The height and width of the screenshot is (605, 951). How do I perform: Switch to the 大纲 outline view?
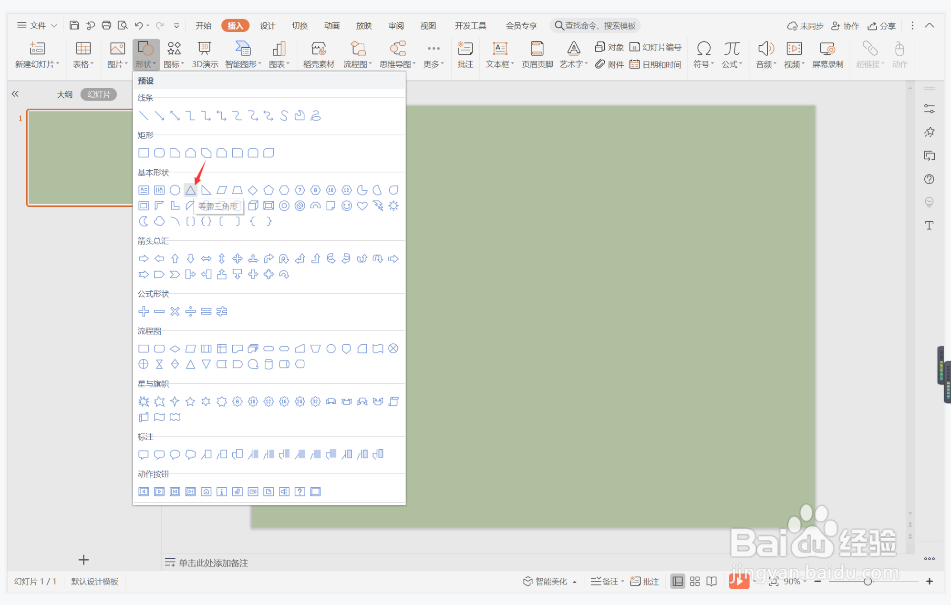(x=64, y=94)
